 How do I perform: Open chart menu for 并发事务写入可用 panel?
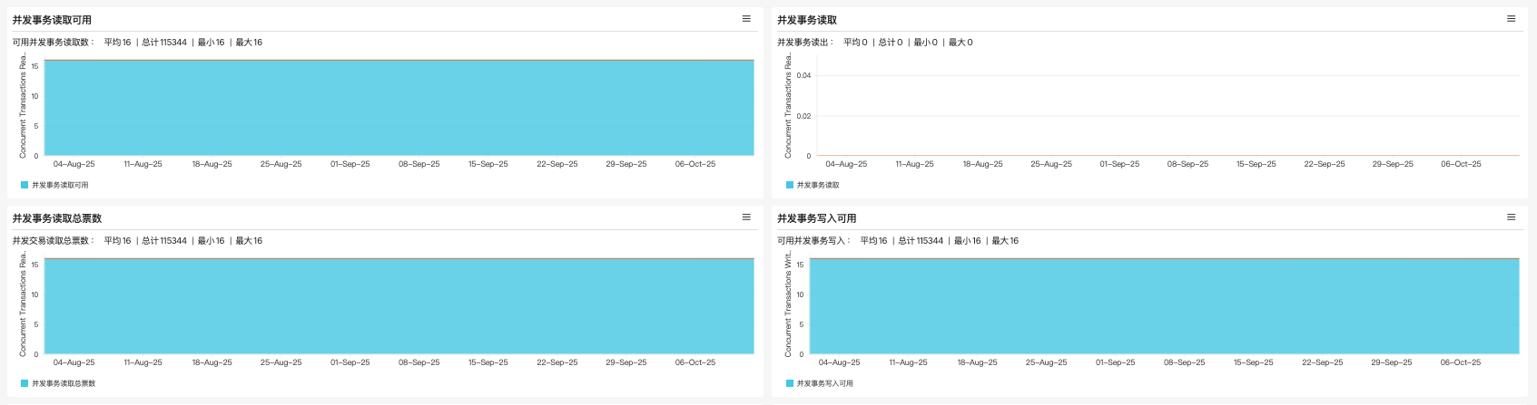pyautogui.click(x=1511, y=217)
